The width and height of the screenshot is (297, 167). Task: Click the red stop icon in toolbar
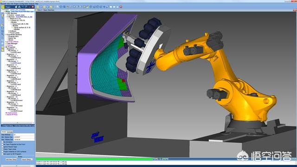121,6
